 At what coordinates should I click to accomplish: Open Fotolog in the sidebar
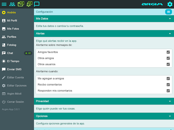[17, 45]
